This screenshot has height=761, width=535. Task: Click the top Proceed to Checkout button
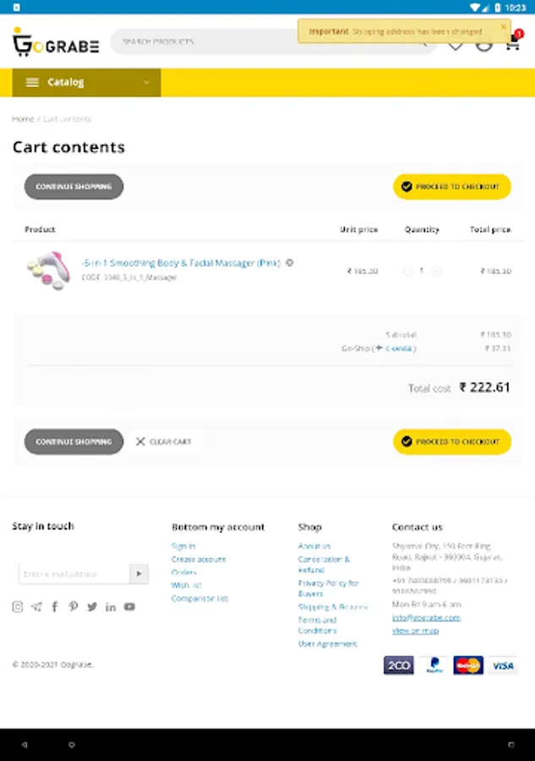click(x=451, y=187)
